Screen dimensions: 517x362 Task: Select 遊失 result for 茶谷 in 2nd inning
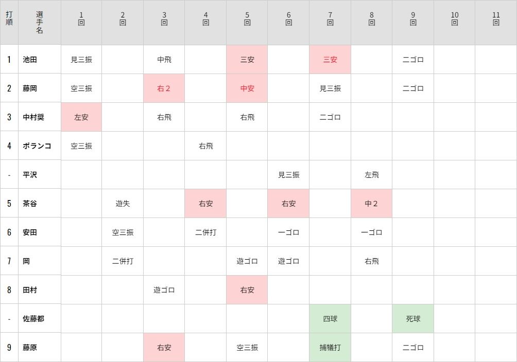coord(123,204)
